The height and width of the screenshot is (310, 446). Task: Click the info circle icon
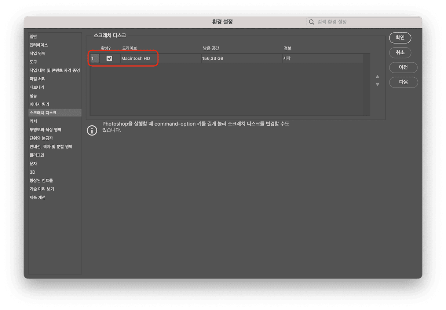(92, 130)
